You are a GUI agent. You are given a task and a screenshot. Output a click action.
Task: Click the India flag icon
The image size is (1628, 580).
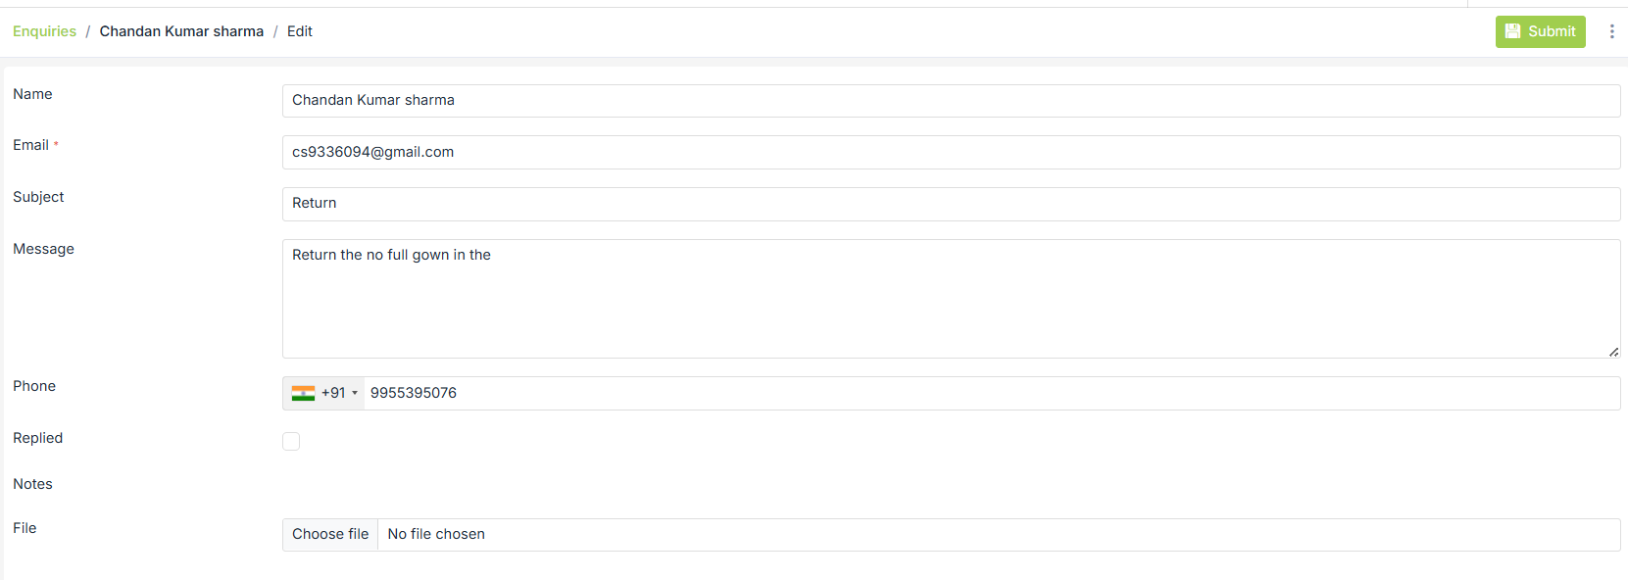303,393
